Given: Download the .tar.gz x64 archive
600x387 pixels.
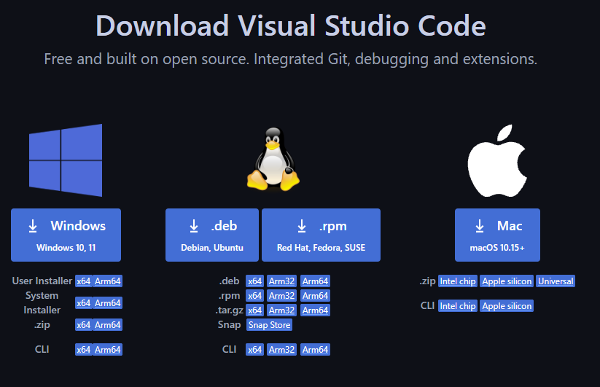Looking at the screenshot, I should (255, 310).
